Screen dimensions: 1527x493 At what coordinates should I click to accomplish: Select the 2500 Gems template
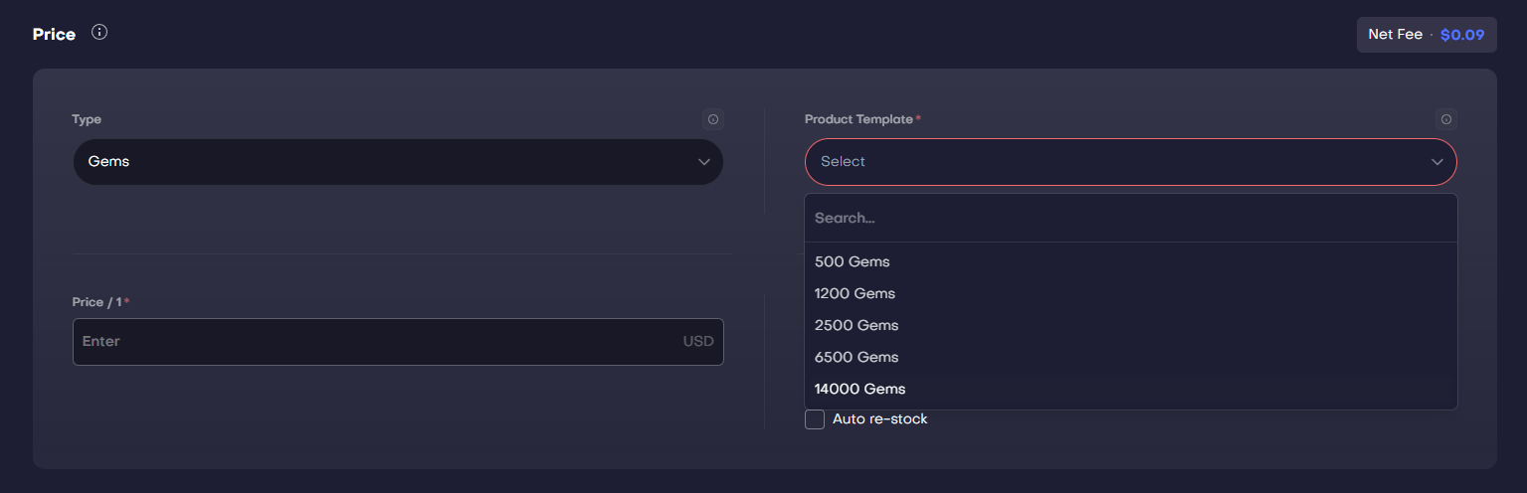[x=857, y=325]
